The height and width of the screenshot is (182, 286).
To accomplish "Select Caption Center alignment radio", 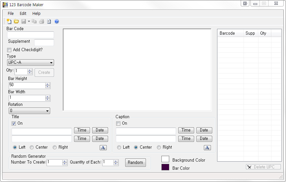I will tap(136, 147).
